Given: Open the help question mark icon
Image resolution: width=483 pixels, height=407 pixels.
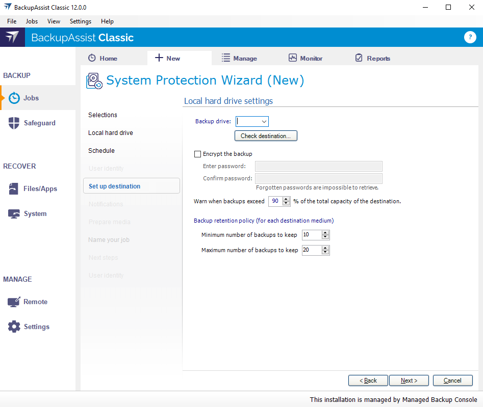Looking at the screenshot, I should [x=470, y=37].
